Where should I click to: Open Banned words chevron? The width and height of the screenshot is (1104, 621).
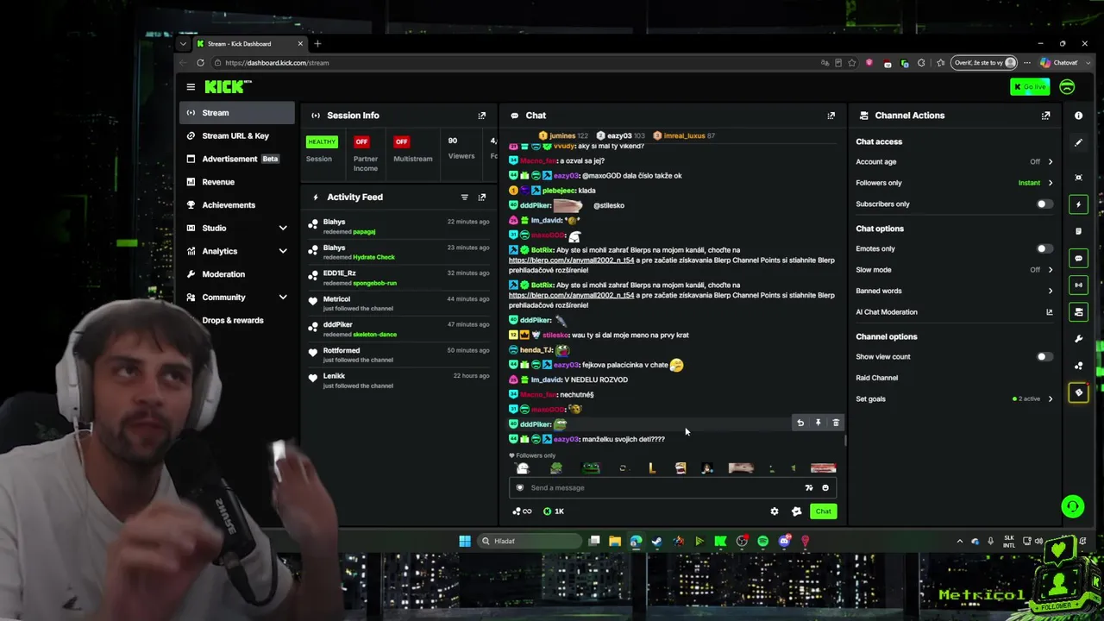point(1051,292)
